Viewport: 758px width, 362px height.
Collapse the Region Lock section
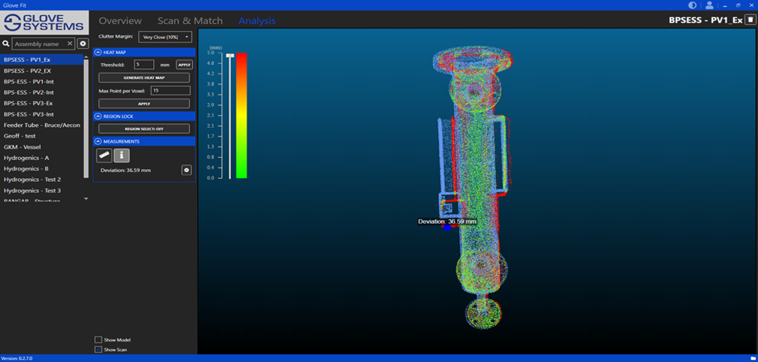(x=98, y=116)
